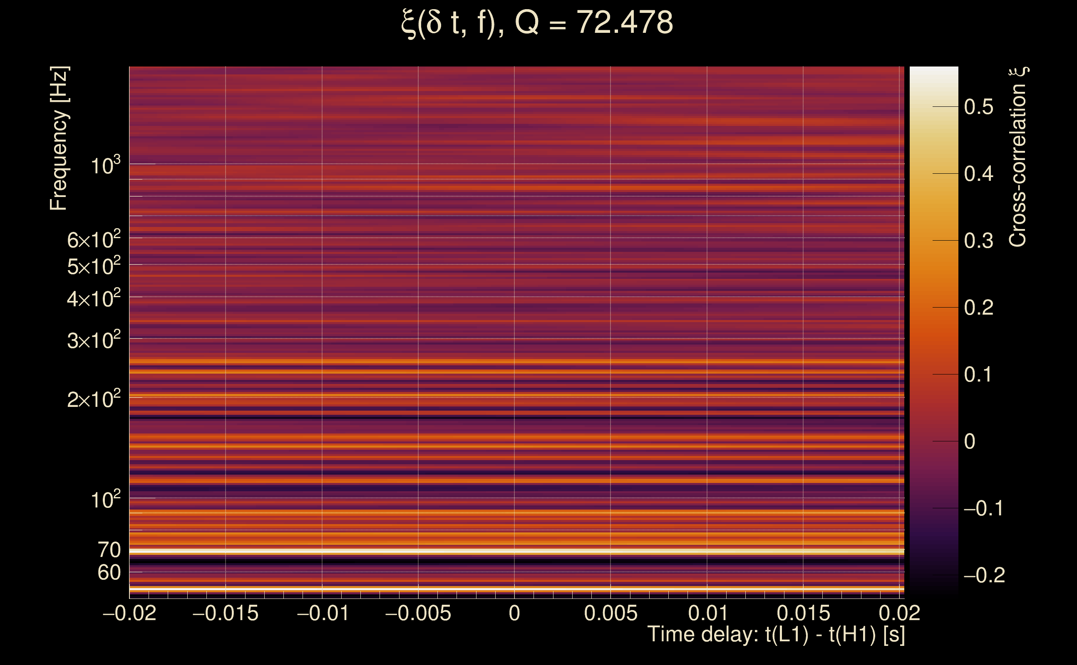1077x665 pixels.
Task: Click the 10³ frequency tick label
Action: pos(105,166)
